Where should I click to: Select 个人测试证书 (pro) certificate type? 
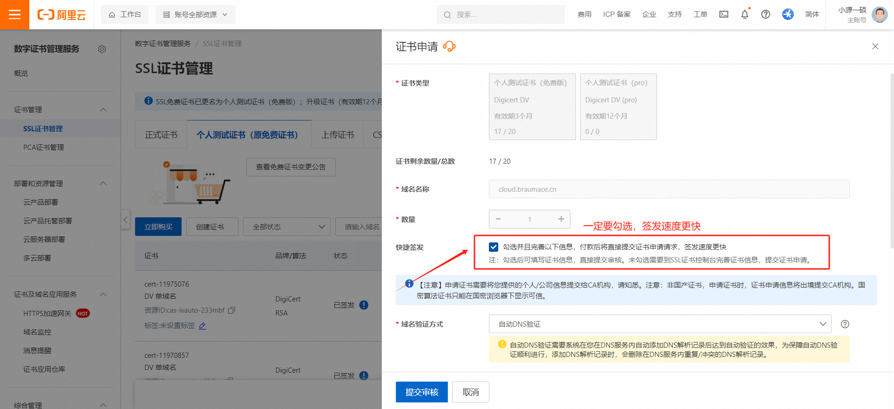[618, 107]
